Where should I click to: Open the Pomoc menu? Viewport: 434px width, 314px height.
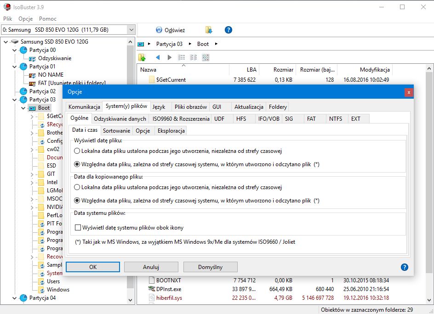(x=48, y=19)
